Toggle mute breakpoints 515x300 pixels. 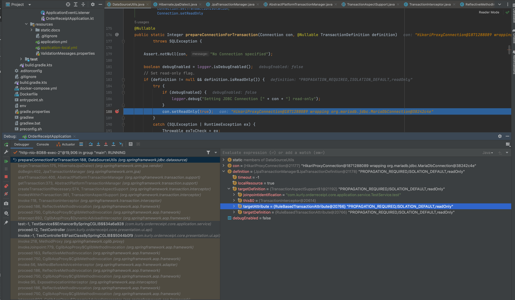[x=6, y=194]
